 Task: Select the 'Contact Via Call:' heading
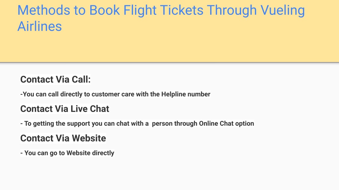[x=55, y=79]
